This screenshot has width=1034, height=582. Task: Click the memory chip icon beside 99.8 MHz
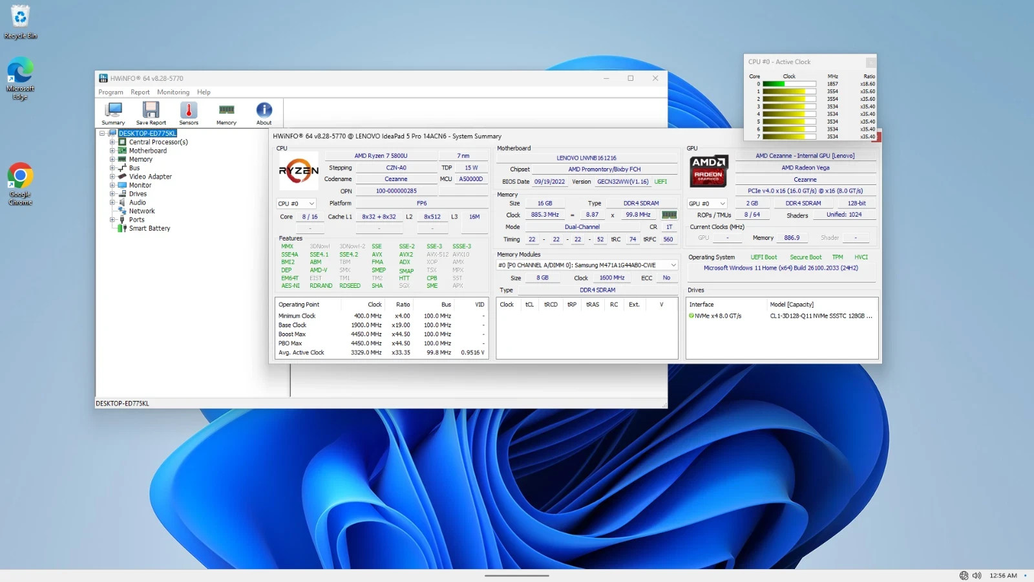click(669, 215)
